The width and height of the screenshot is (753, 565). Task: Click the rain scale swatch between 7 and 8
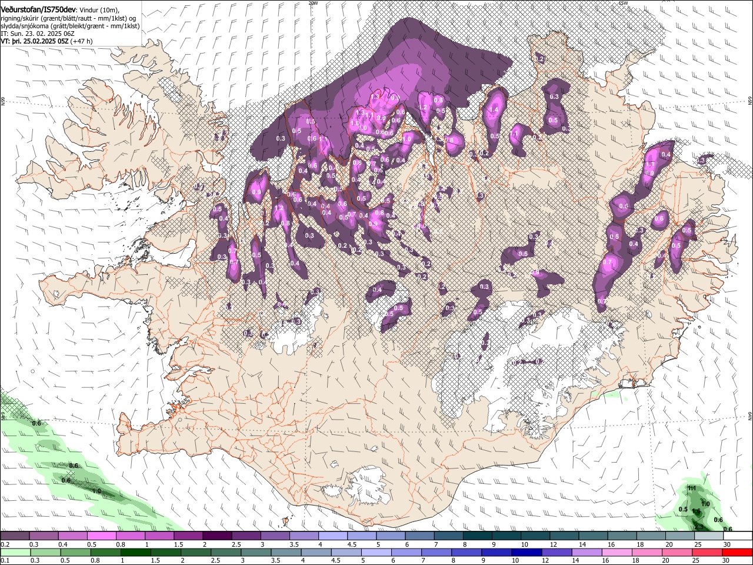coord(436,553)
